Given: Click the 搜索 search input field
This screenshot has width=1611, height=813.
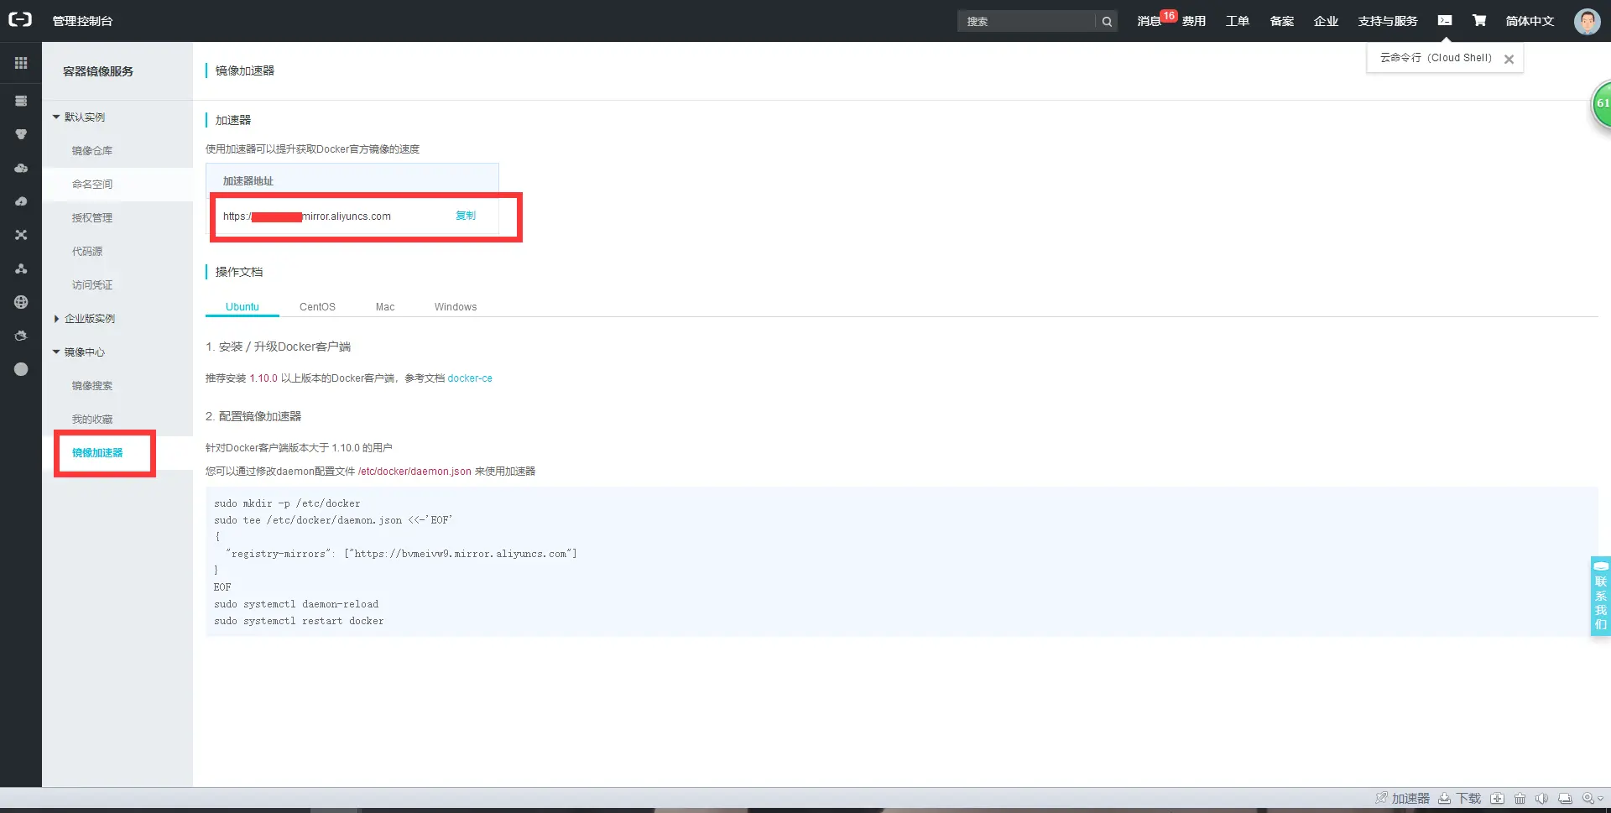Looking at the screenshot, I should [x=1026, y=21].
